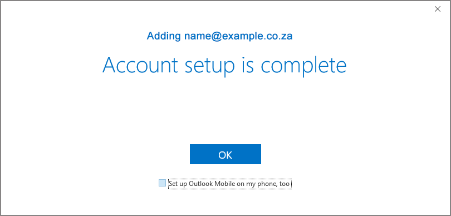Screen dimensions: 451x216
Task: Close the account setup dialog window
Action: click(438, 9)
